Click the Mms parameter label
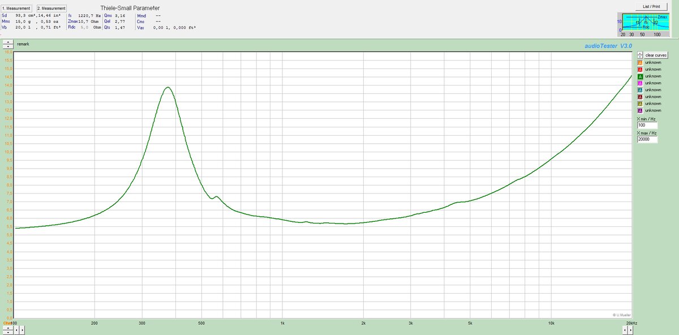This screenshot has width=679, height=335. pos(6,22)
